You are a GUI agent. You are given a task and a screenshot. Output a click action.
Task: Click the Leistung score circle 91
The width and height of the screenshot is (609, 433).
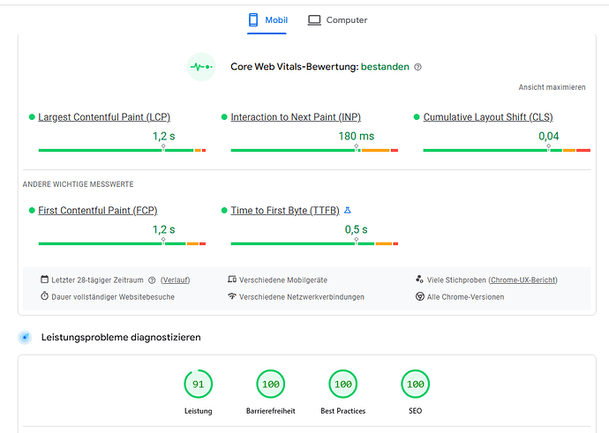[x=199, y=384]
